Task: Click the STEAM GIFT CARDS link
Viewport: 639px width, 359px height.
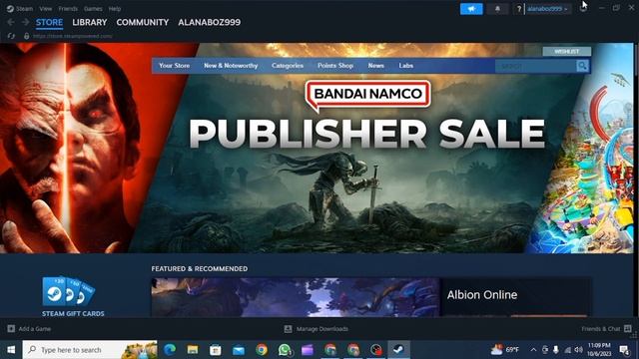Action: click(73, 313)
